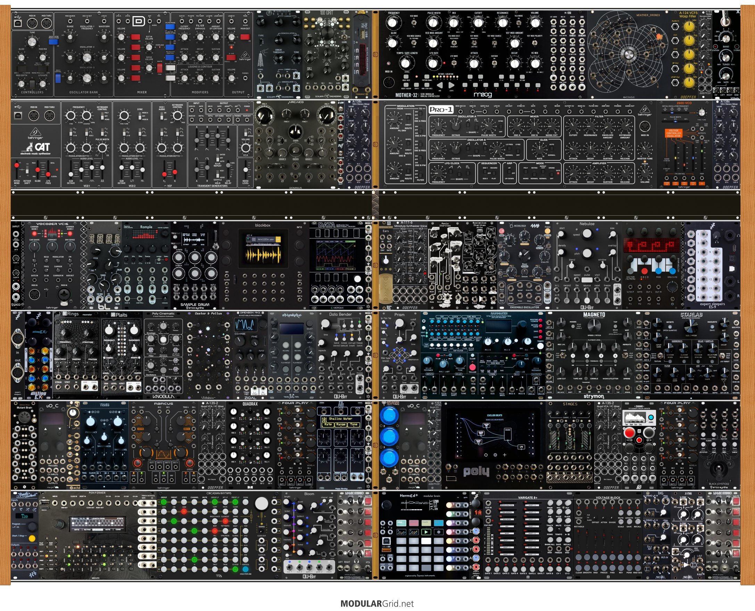Viewport: 755px width, 611px height.
Task: Select the LENGTH tab on the Performer display
Action: (97, 529)
